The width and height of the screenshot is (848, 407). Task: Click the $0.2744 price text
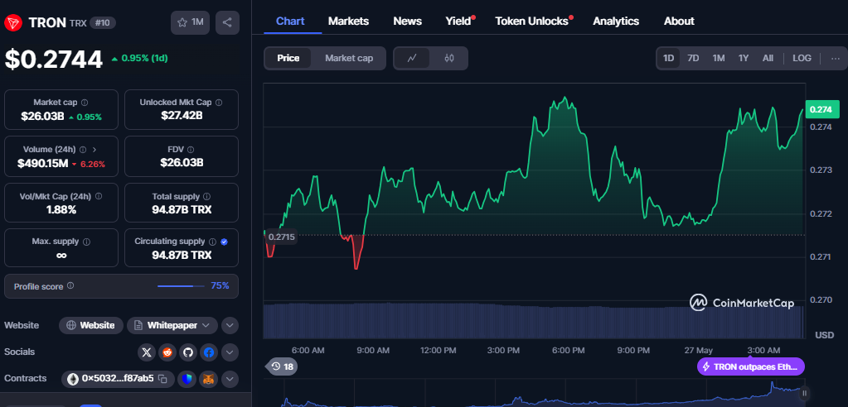[54, 60]
